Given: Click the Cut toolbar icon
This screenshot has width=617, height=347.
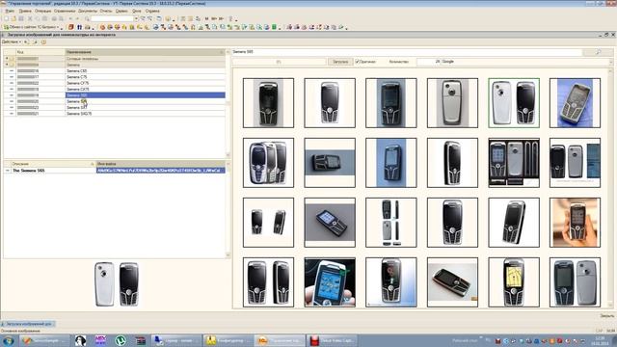Looking at the screenshot, I should pyautogui.click(x=30, y=18).
